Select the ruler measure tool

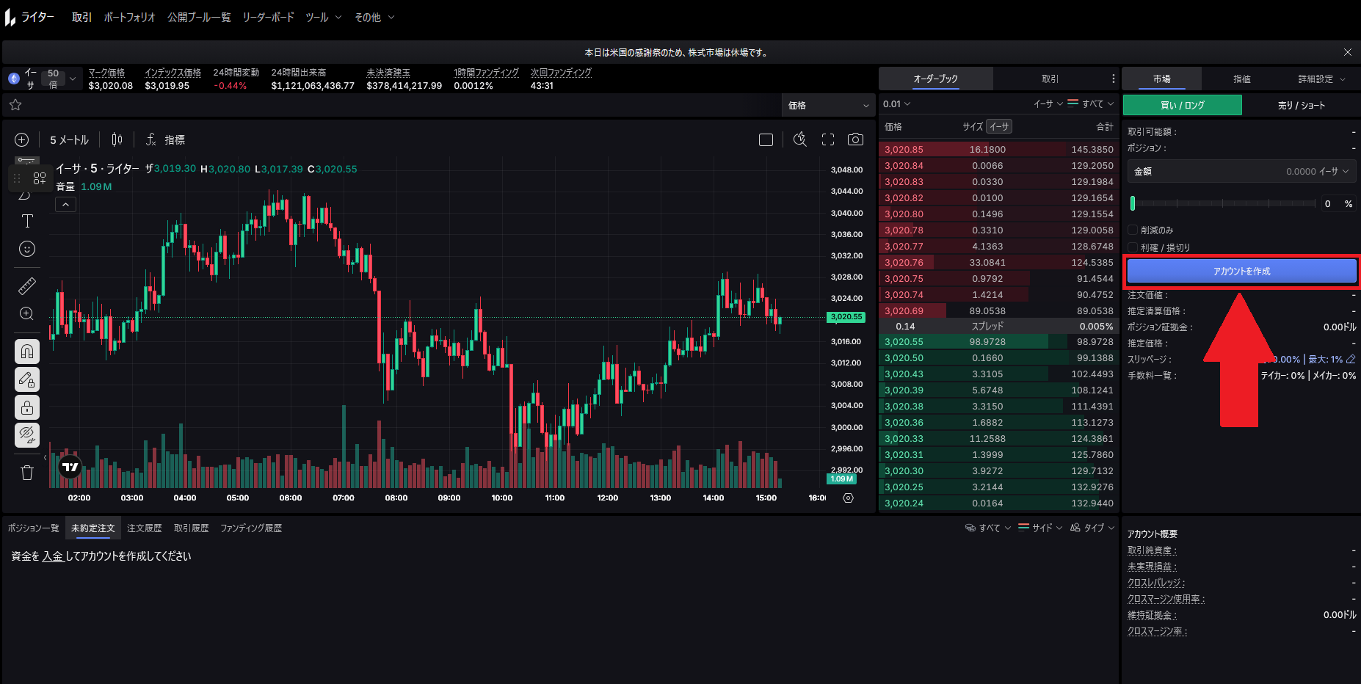(27, 285)
